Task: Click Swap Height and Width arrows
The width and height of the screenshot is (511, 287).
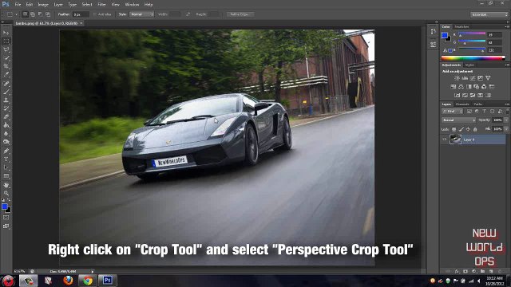Action: (x=188, y=14)
